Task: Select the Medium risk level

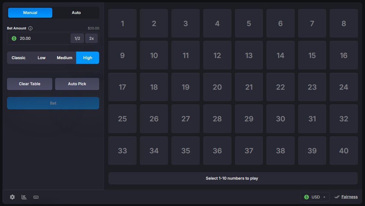Action: 64,58
